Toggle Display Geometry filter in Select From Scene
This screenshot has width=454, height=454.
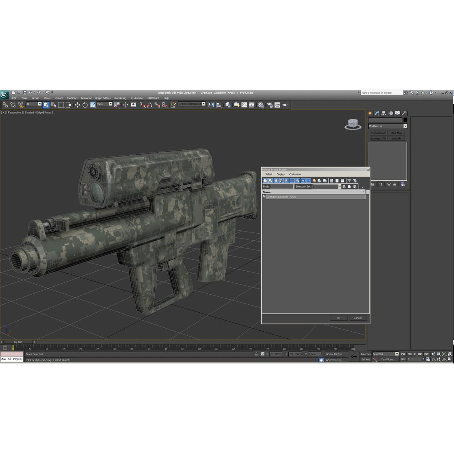click(265, 181)
